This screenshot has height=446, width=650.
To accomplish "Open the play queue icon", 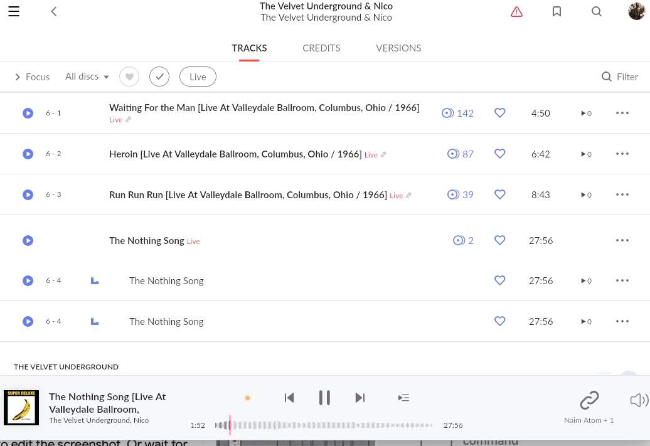I will tap(403, 398).
